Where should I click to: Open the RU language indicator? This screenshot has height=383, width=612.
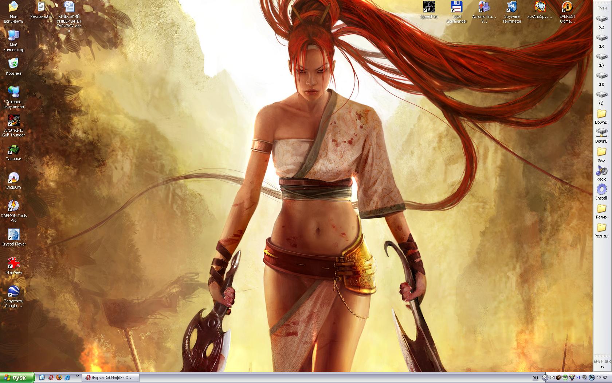coord(535,378)
